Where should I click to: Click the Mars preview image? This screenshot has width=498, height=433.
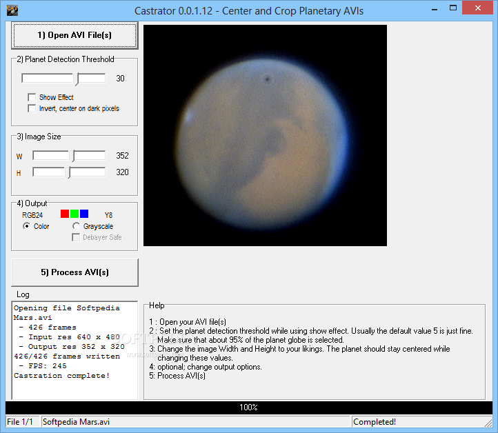(265, 136)
